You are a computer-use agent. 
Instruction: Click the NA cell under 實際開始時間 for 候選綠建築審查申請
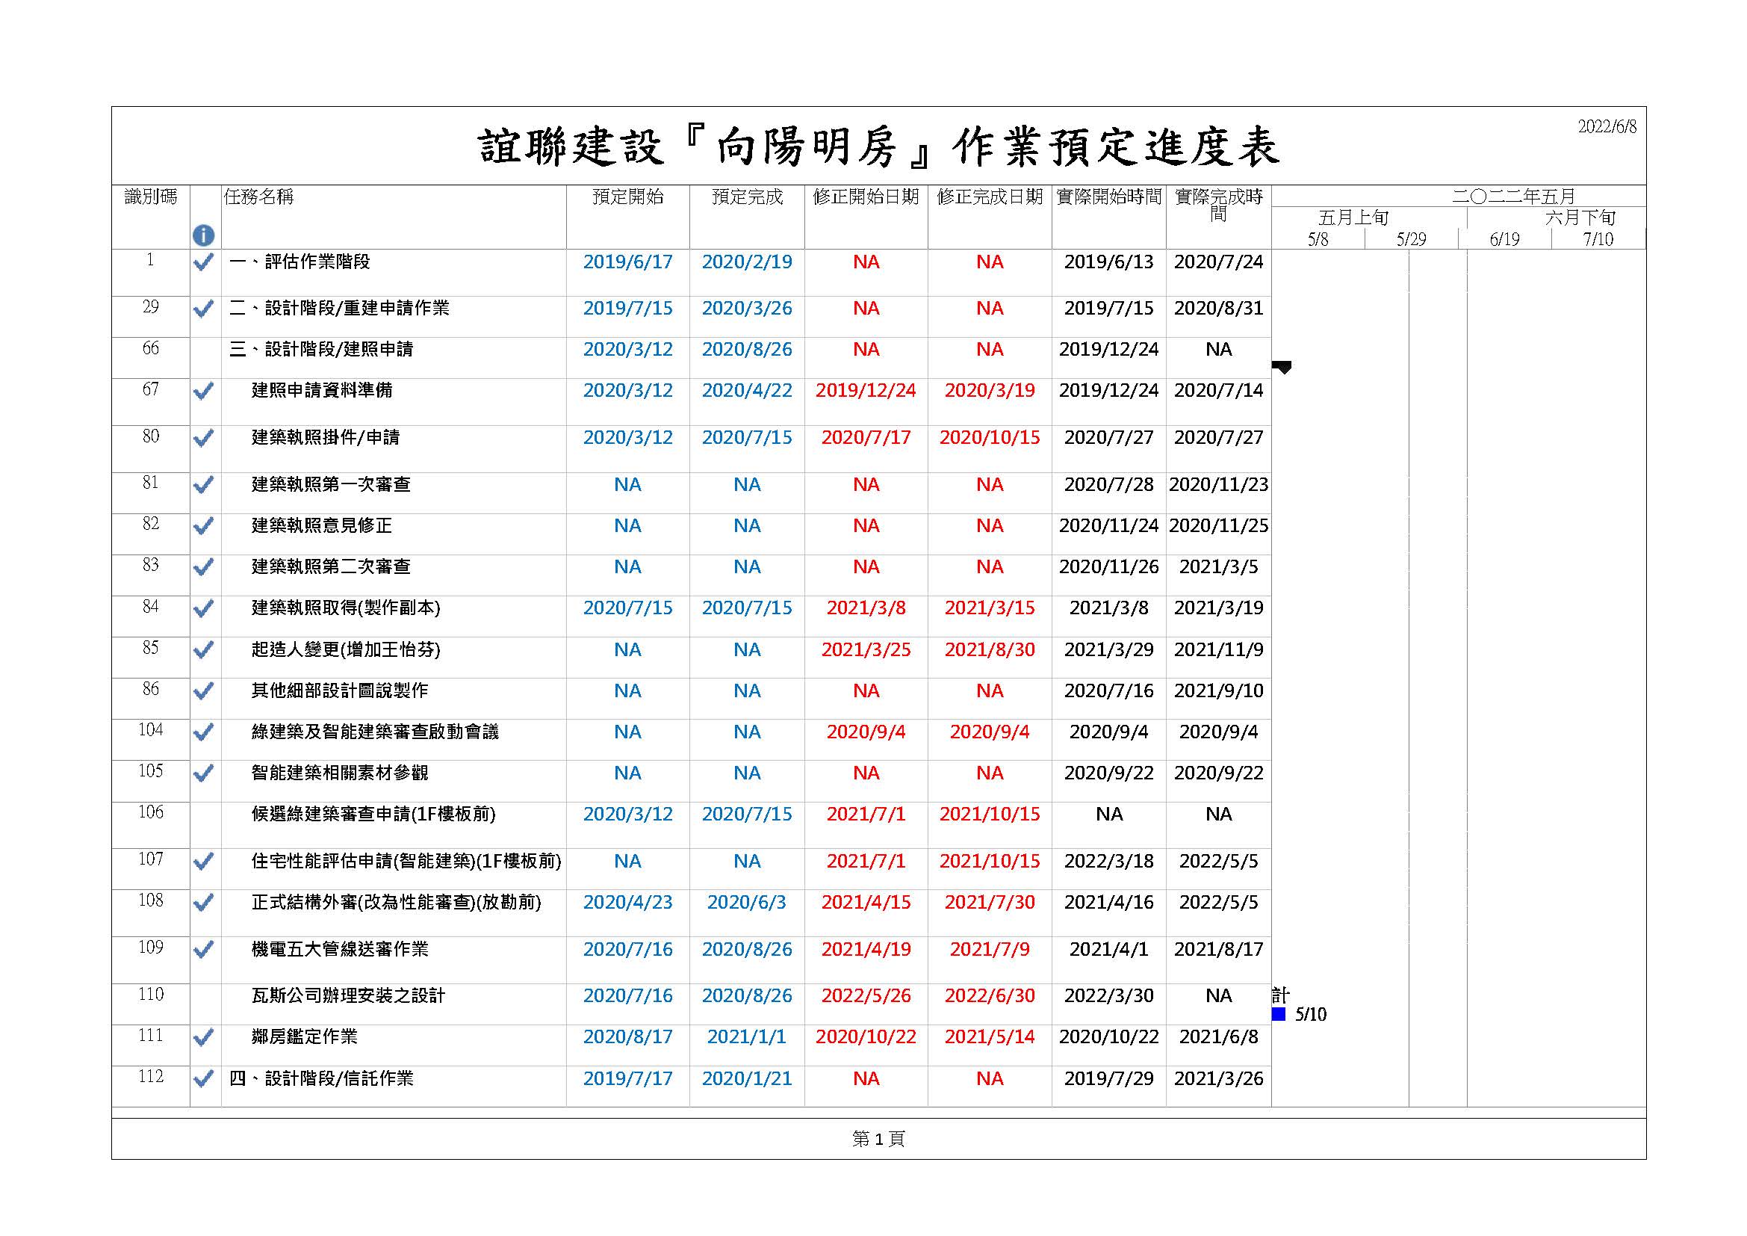[x=1108, y=814]
